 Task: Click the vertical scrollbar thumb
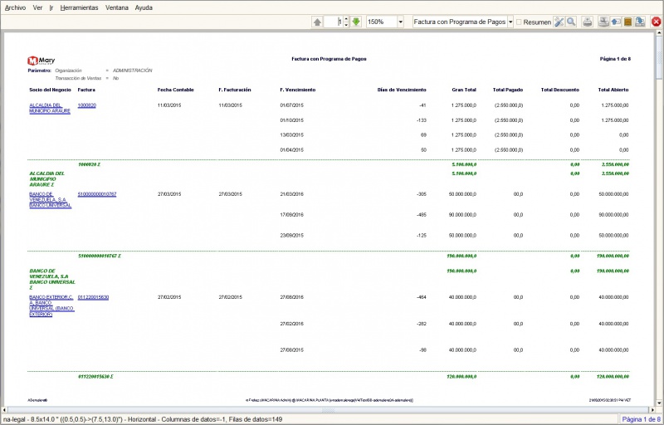point(659,59)
